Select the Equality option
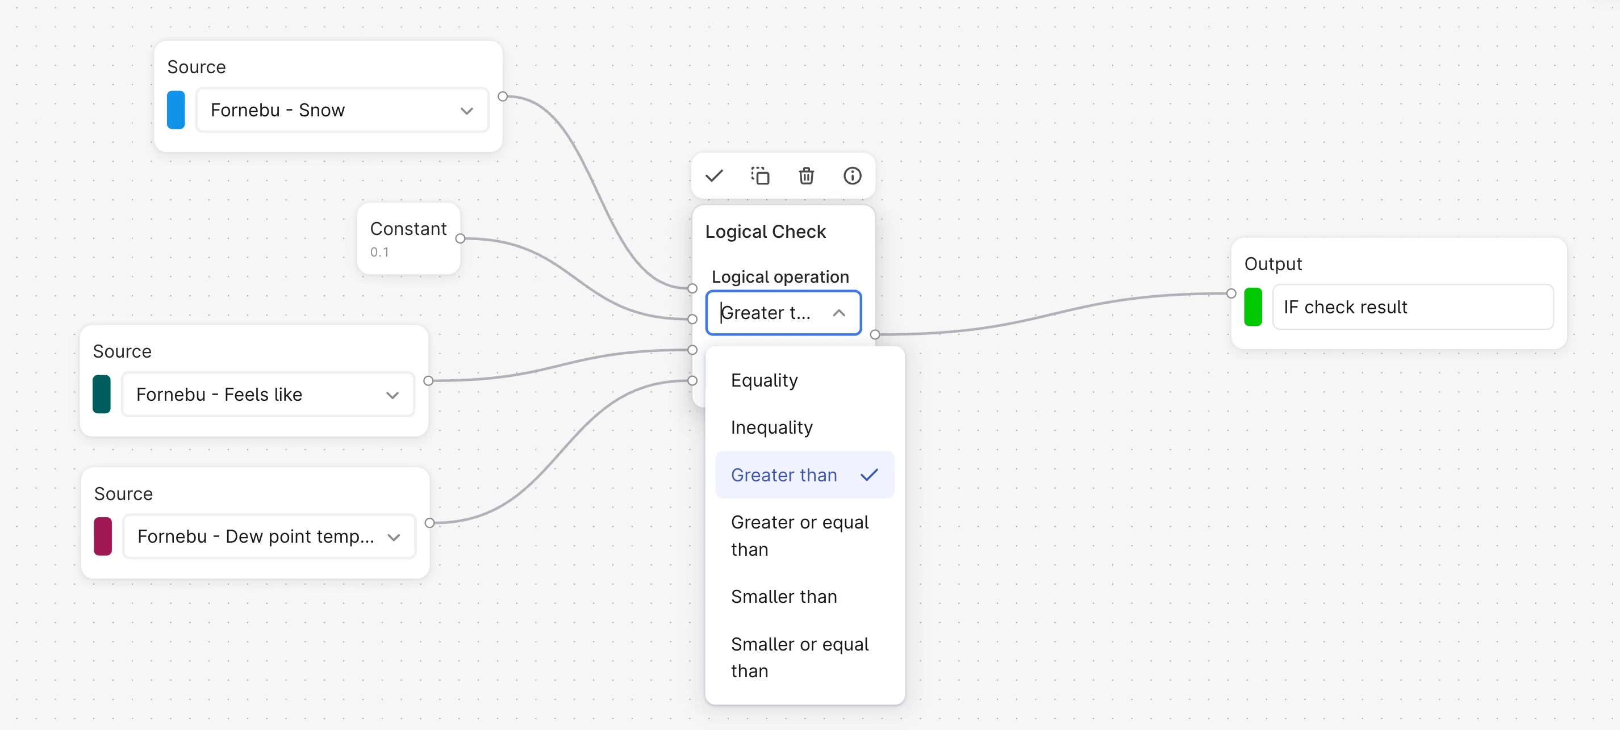 [x=764, y=380]
